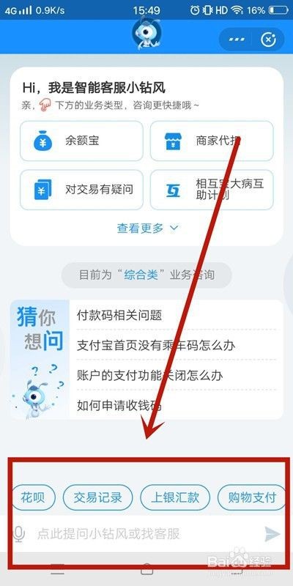Open the three-dots more options menu

[x=237, y=39]
